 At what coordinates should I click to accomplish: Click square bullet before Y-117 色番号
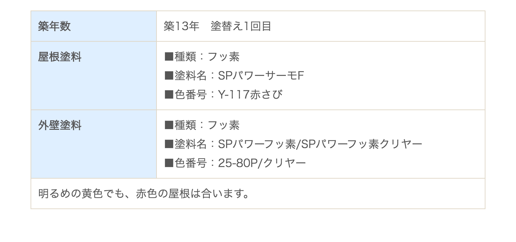click(169, 95)
